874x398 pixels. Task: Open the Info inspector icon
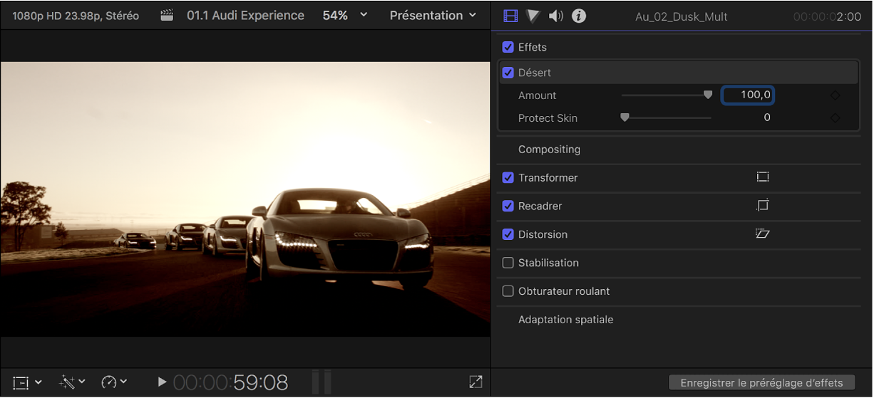(x=579, y=16)
